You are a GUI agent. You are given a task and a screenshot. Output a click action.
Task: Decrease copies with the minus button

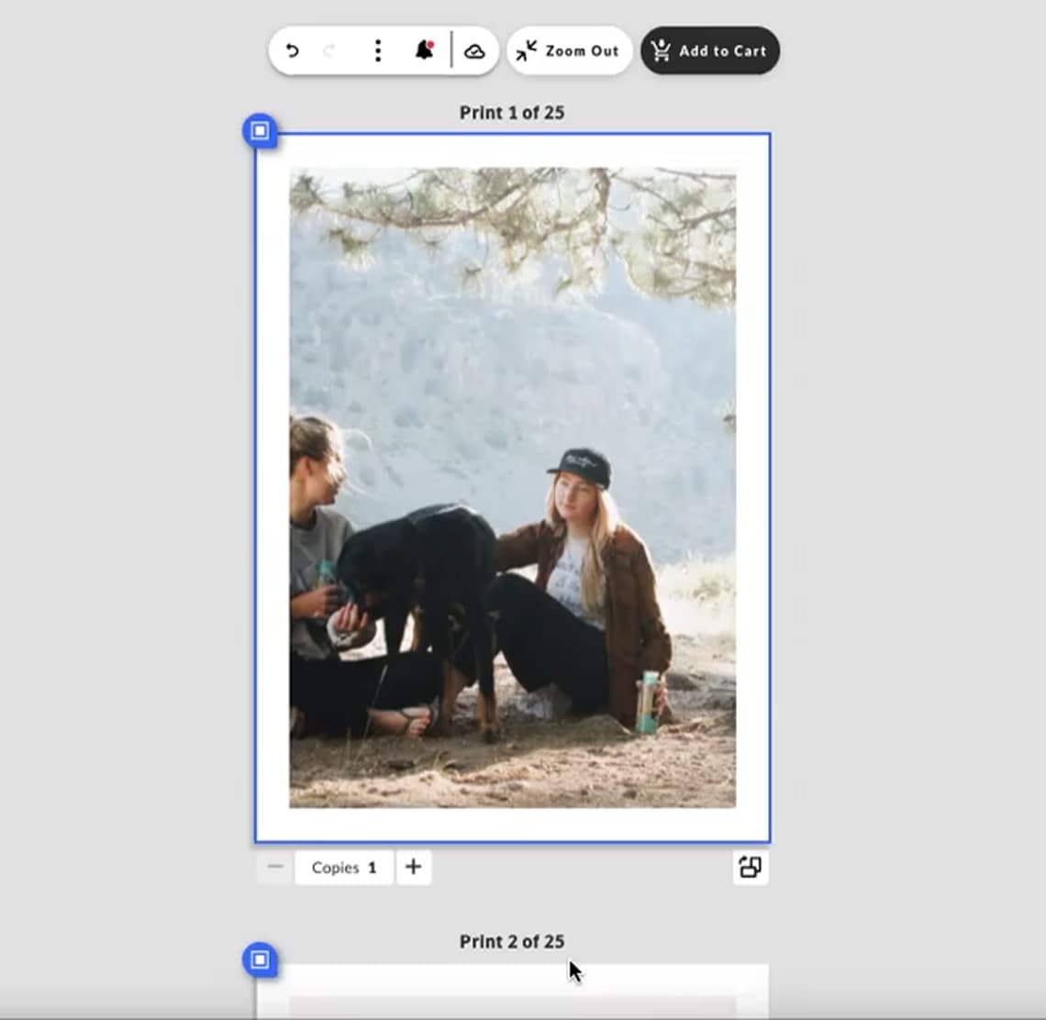pos(275,867)
